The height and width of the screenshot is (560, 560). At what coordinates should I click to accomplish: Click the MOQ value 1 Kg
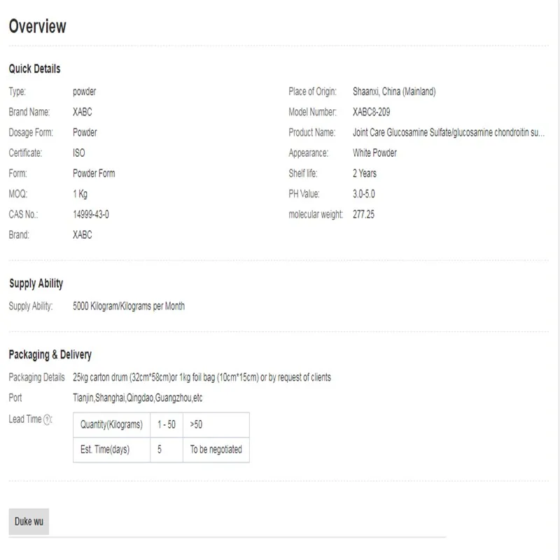80,194
